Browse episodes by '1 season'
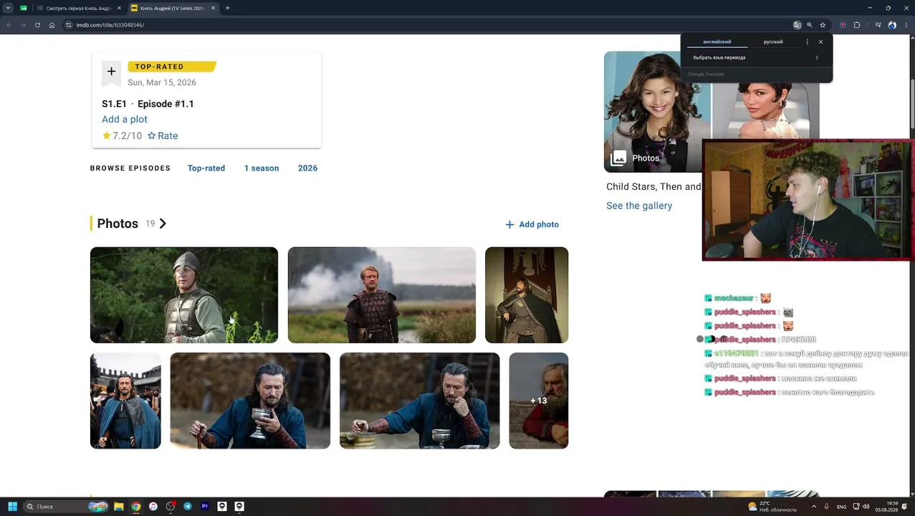 [x=262, y=168]
